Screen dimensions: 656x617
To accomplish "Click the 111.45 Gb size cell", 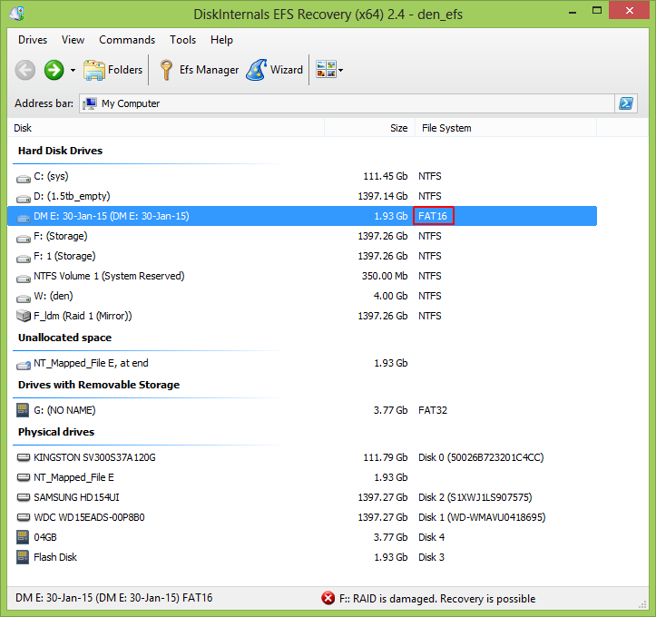I will (x=385, y=176).
